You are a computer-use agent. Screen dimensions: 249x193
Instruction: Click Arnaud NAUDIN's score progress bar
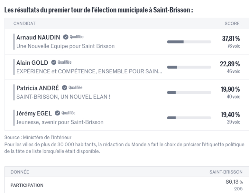click(x=189, y=42)
